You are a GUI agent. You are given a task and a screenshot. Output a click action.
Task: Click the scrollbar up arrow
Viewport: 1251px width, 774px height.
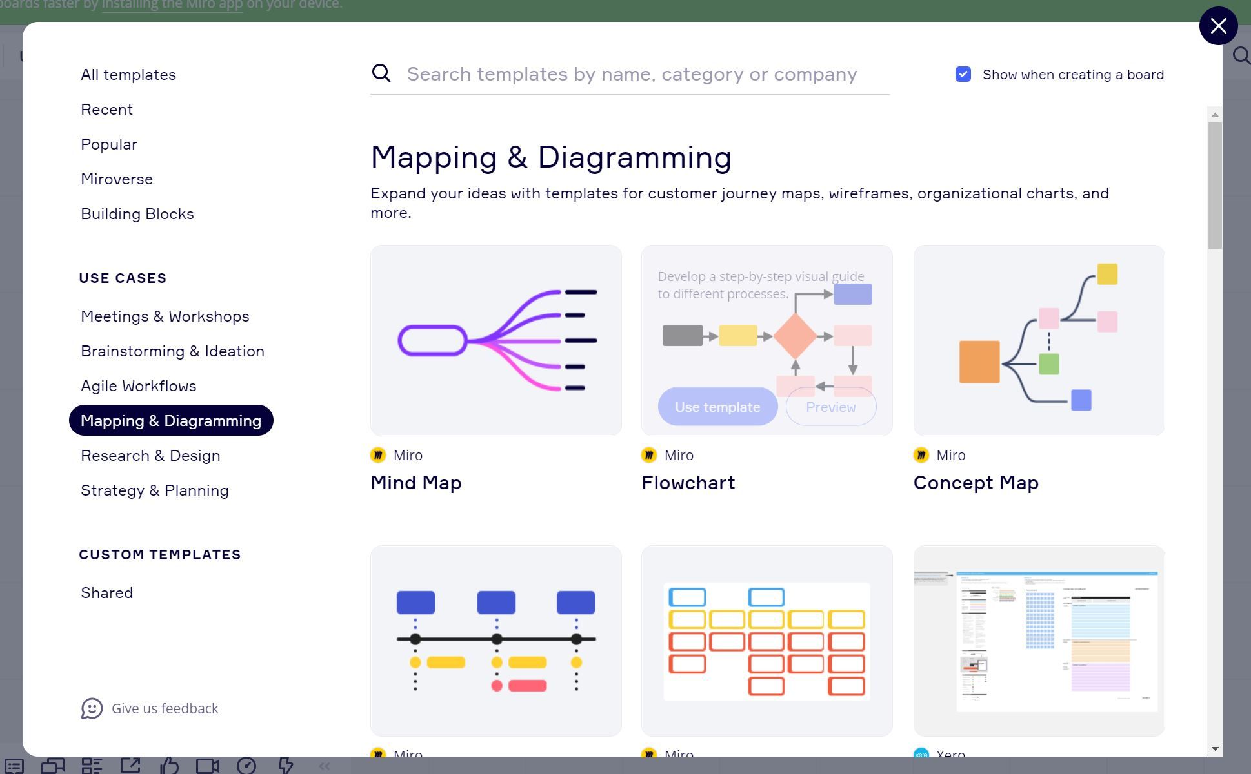tap(1215, 115)
